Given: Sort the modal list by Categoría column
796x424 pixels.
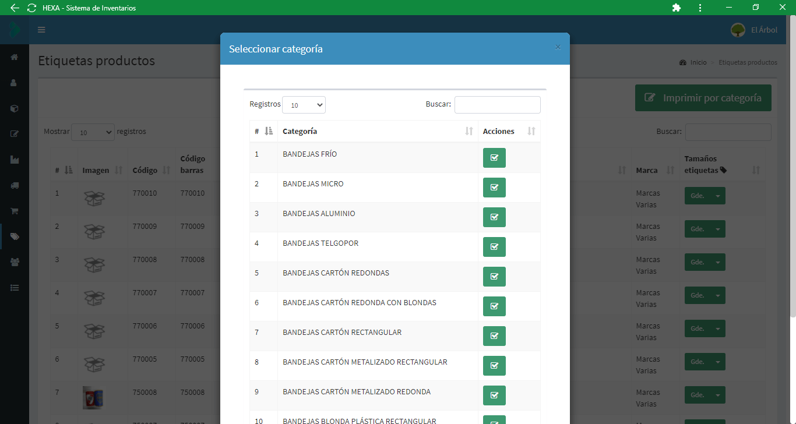Looking at the screenshot, I should pos(378,132).
